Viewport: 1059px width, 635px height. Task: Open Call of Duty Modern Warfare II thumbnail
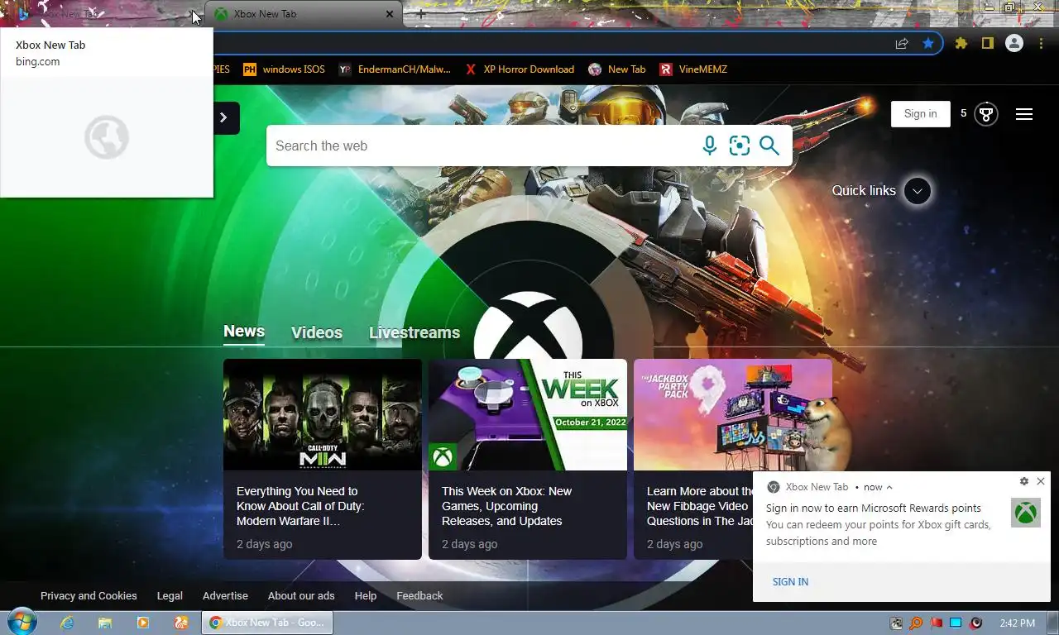[323, 414]
